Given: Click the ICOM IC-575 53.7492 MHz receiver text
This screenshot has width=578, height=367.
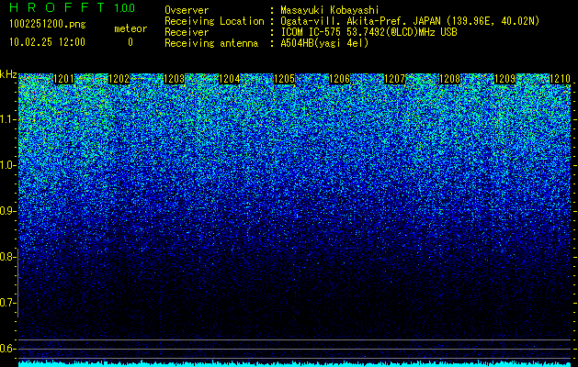Looking at the screenshot, I should [368, 32].
